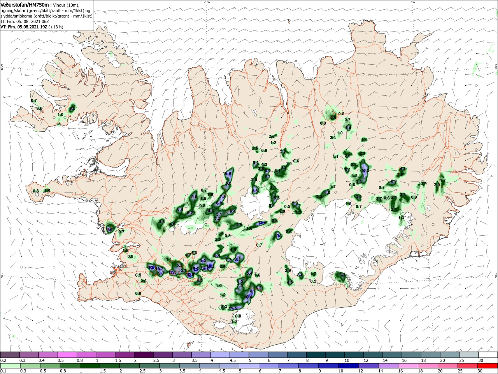Pick the 2.5 grey-green swatch in lower row

click(149, 366)
